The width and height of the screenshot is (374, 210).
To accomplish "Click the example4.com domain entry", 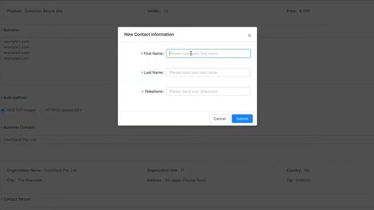I will click(16, 58).
